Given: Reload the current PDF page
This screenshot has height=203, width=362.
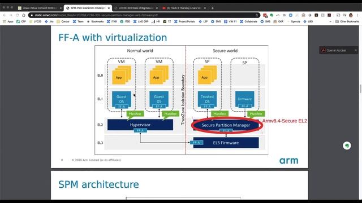Looking at the screenshot, I should coord(17,15).
